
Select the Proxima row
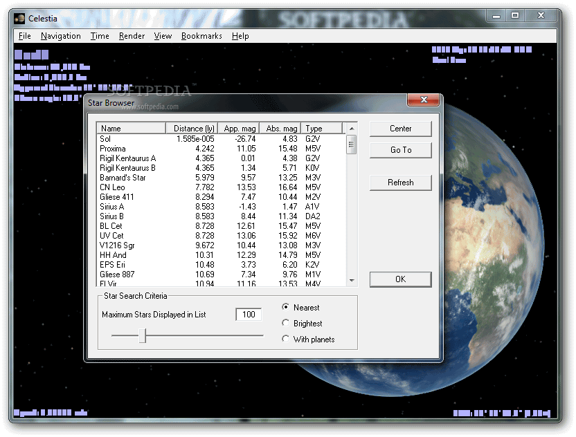pyautogui.click(x=220, y=149)
